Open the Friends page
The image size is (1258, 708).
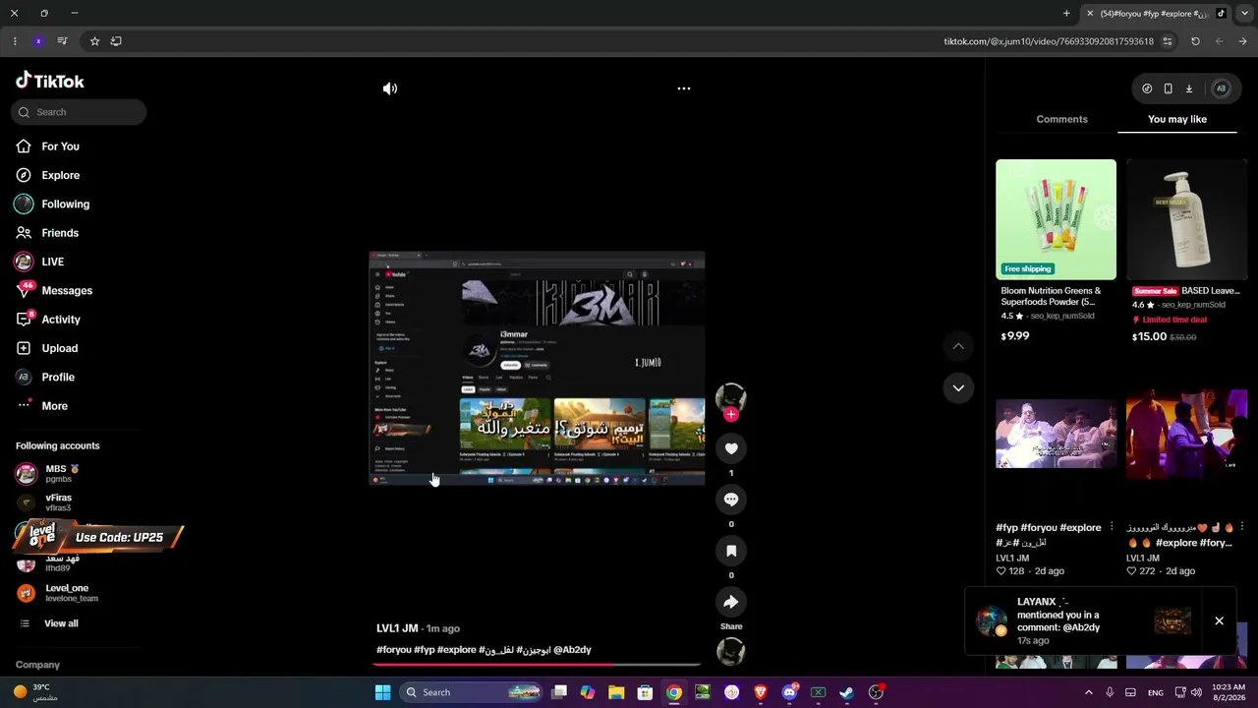tap(47, 233)
